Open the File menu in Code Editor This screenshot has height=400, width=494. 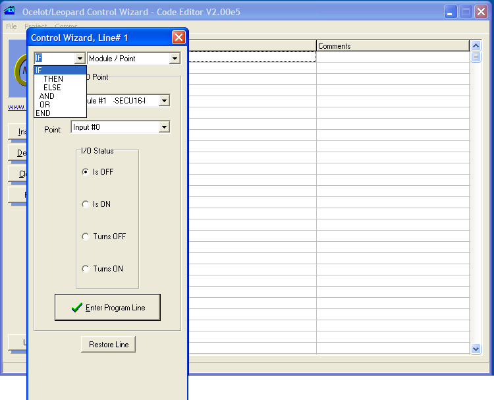click(x=11, y=26)
